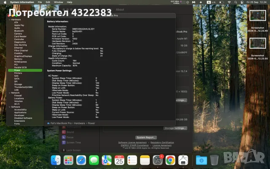Click the network speed monitor in menu bar
The width and height of the screenshot is (270, 169).
pos(178,2)
